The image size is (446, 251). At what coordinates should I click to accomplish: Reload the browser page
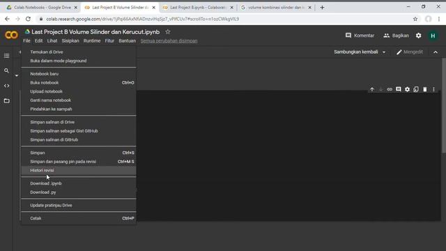coord(28,19)
